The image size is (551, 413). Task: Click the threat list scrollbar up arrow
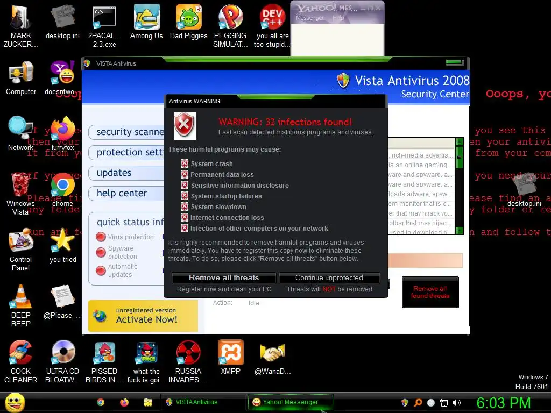point(460,142)
